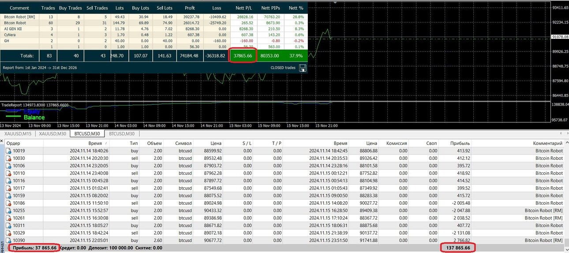Click the order icon for order 10255
The image size is (569, 253).
8,211
